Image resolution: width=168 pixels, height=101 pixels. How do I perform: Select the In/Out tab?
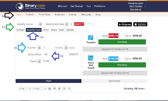point(46,30)
